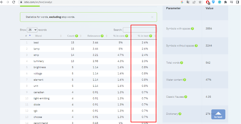Sort table by Relevance column
Viewport: 241px width, 124px height.
pyautogui.click(x=93, y=36)
